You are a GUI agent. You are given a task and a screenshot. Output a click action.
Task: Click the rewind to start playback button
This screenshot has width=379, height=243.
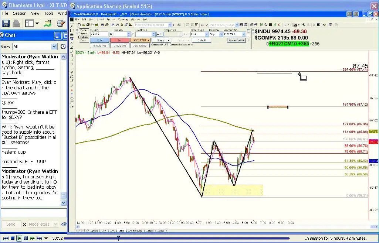tap(6, 238)
